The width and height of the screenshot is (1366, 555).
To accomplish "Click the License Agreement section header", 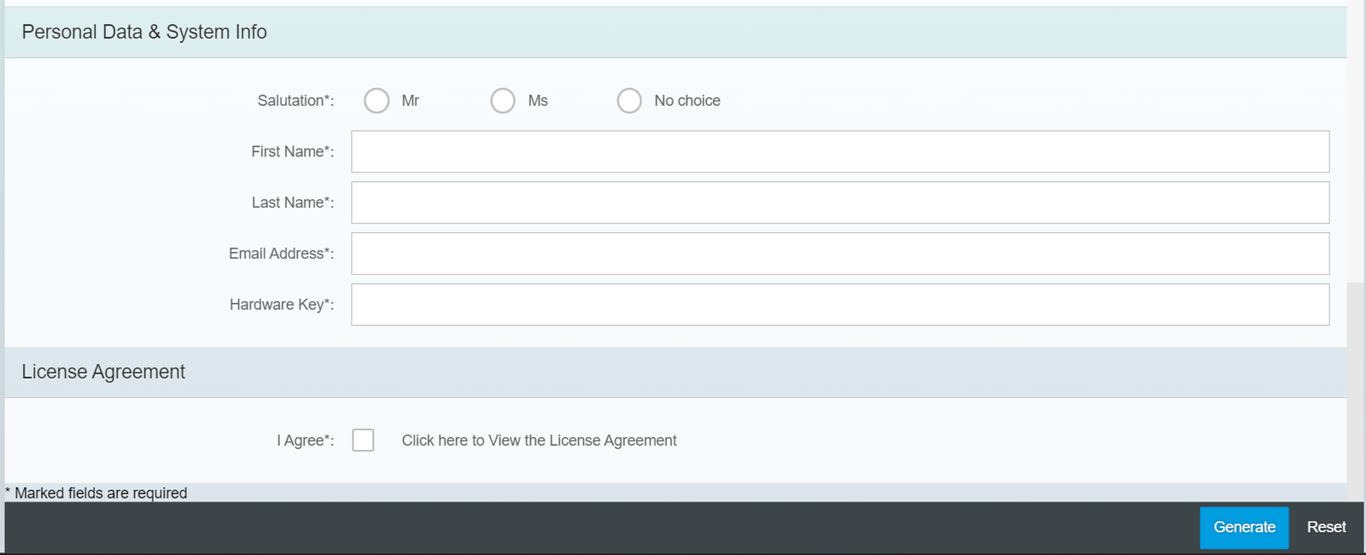I will (103, 372).
